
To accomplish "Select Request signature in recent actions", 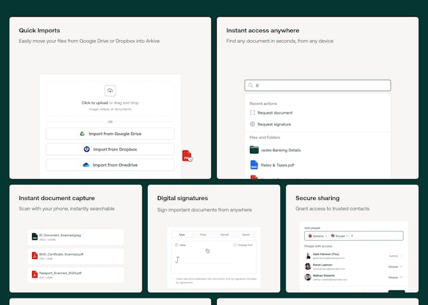I will pos(270,124).
